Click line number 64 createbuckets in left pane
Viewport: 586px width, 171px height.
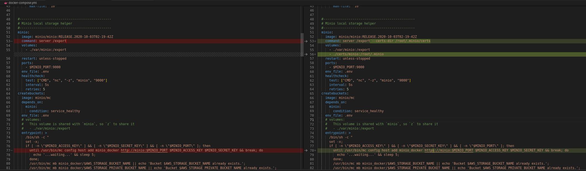point(8,94)
